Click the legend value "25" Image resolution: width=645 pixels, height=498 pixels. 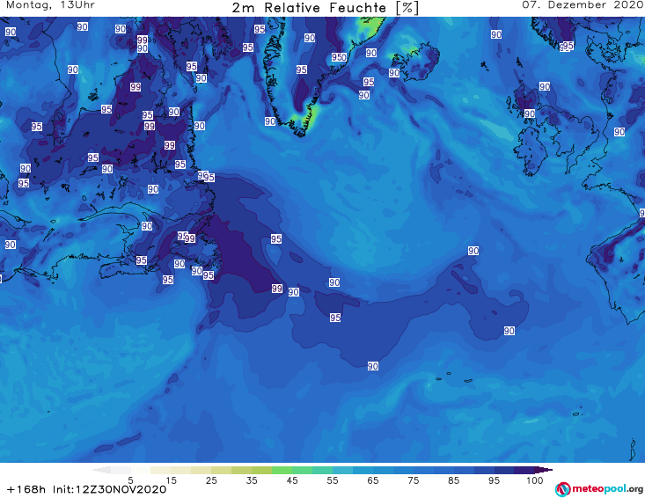point(211,480)
